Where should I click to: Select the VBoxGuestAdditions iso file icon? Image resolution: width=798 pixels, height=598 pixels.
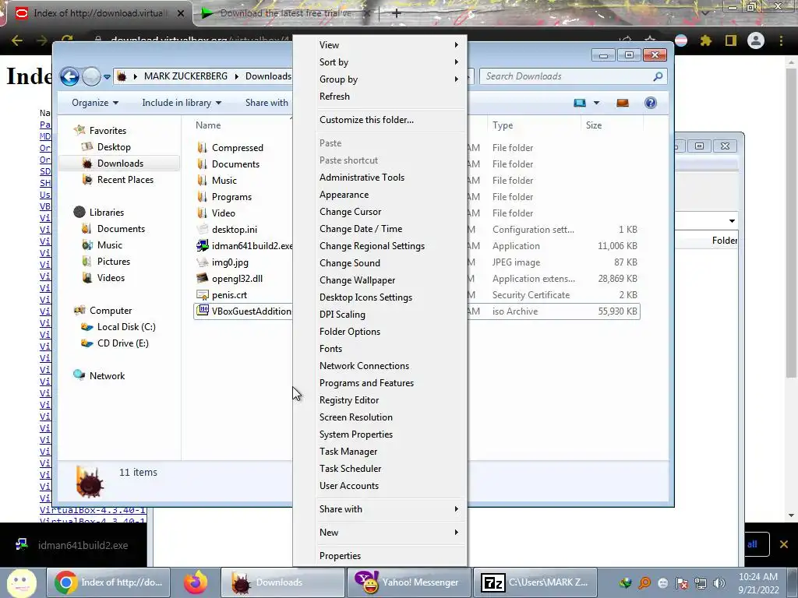point(203,311)
